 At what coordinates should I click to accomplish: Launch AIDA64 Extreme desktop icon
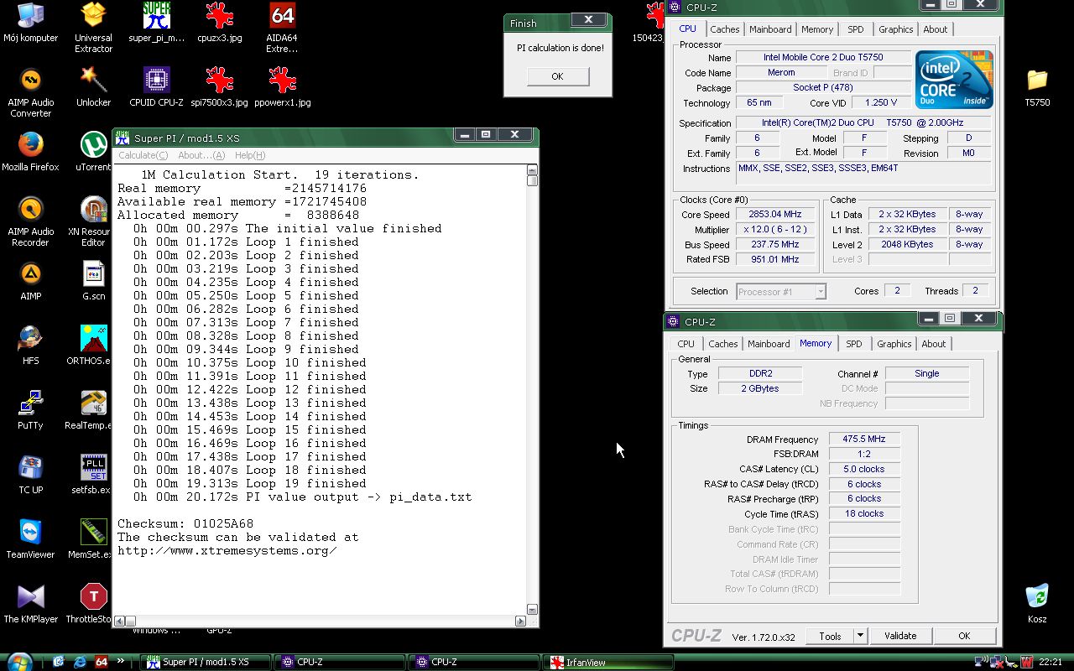(282, 27)
